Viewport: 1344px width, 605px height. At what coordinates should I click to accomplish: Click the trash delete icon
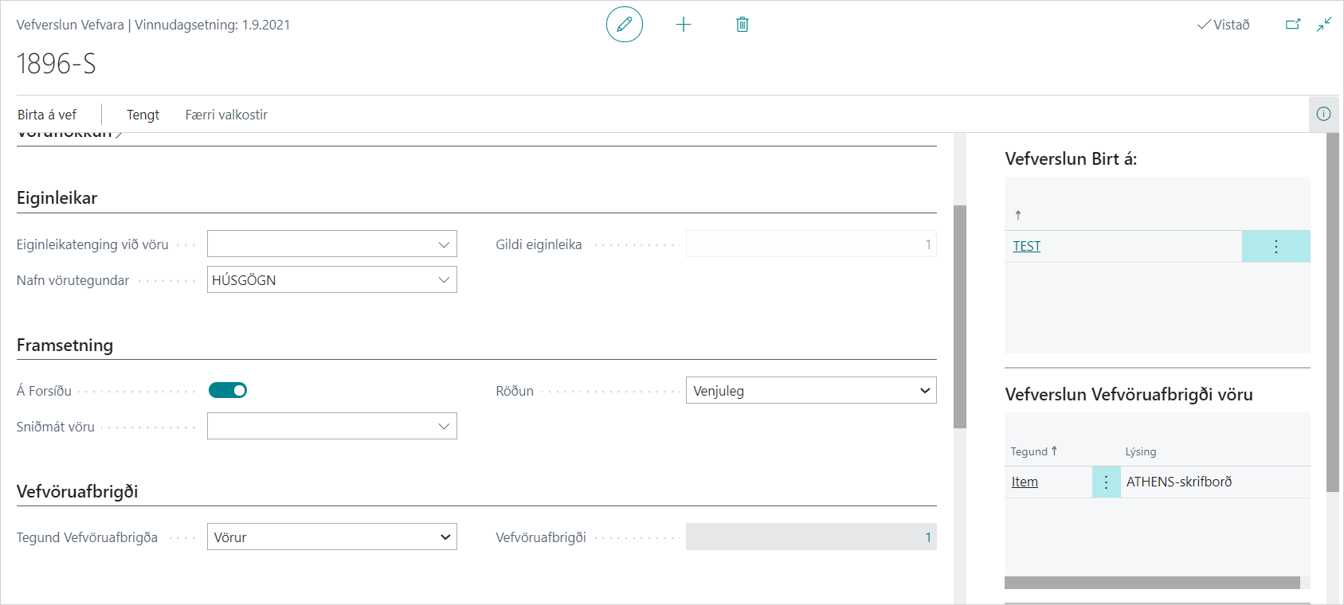742,25
